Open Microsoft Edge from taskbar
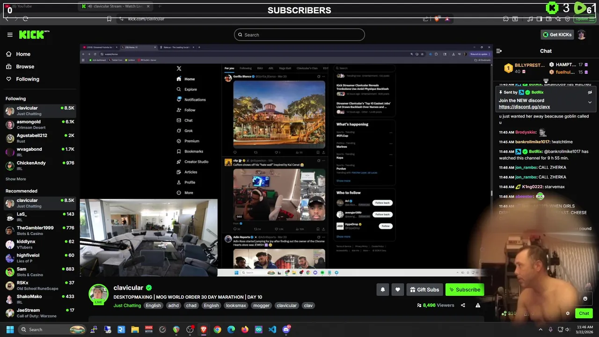 (231, 330)
